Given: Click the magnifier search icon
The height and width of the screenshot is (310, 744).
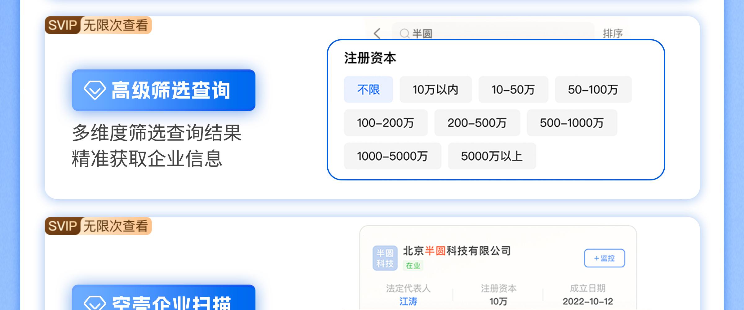Looking at the screenshot, I should tap(404, 33).
